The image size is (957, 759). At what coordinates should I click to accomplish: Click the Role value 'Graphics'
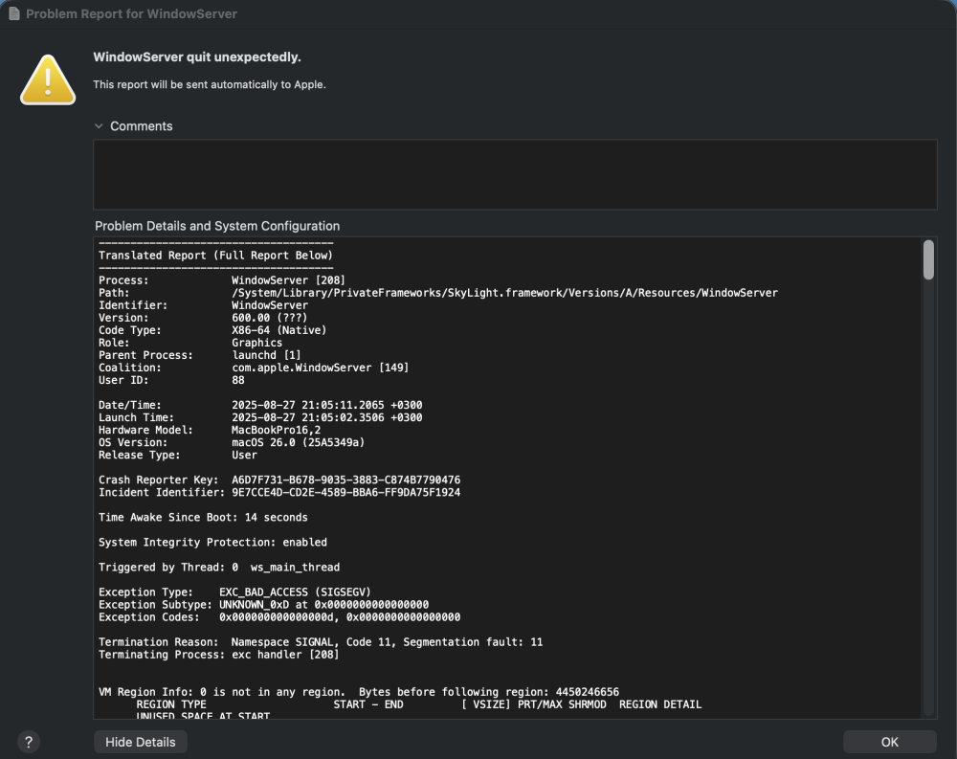pos(256,343)
